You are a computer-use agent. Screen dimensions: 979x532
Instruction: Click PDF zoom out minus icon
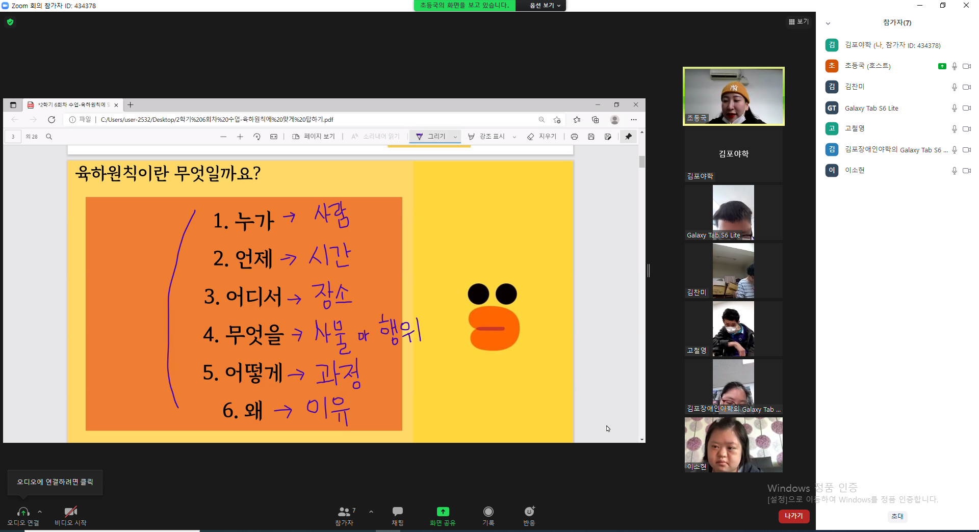[223, 137]
